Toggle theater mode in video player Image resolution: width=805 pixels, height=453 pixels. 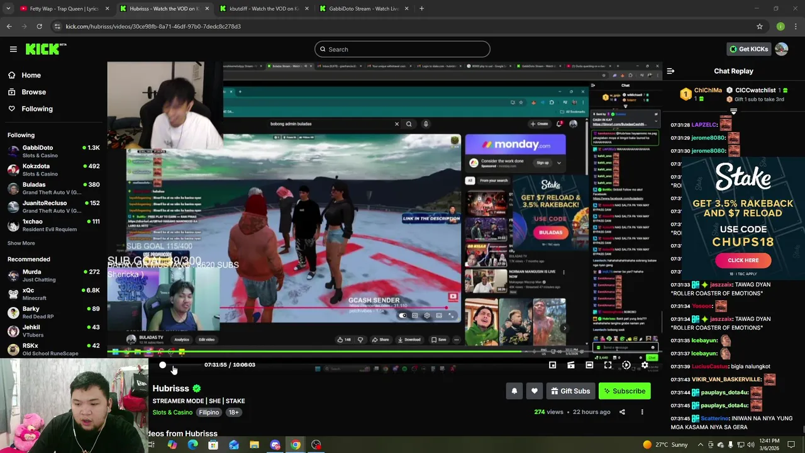point(589,365)
